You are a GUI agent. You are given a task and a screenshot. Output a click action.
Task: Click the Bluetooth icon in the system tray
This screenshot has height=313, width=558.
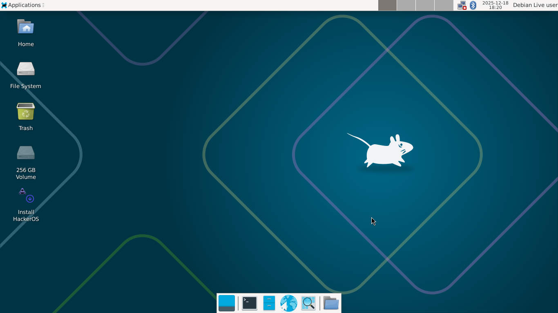coord(473,5)
